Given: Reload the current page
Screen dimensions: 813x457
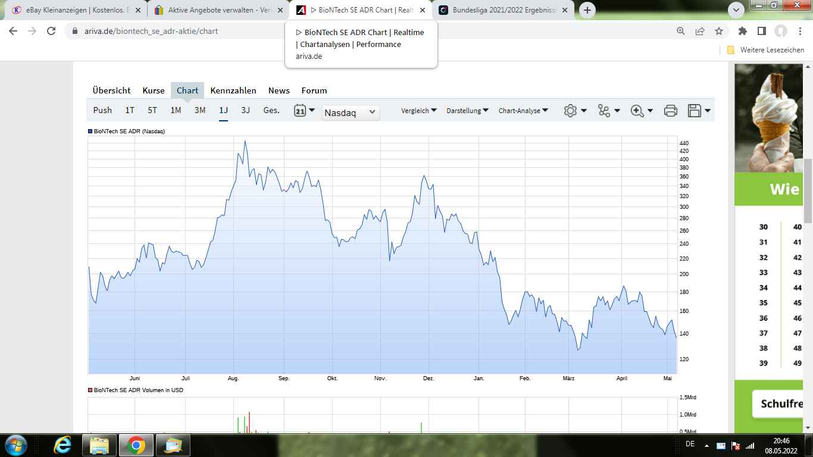Looking at the screenshot, I should [x=51, y=31].
